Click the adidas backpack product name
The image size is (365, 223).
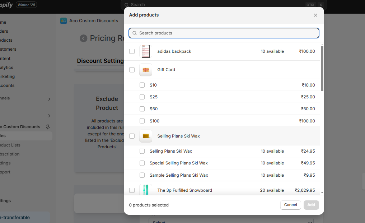coord(174,51)
